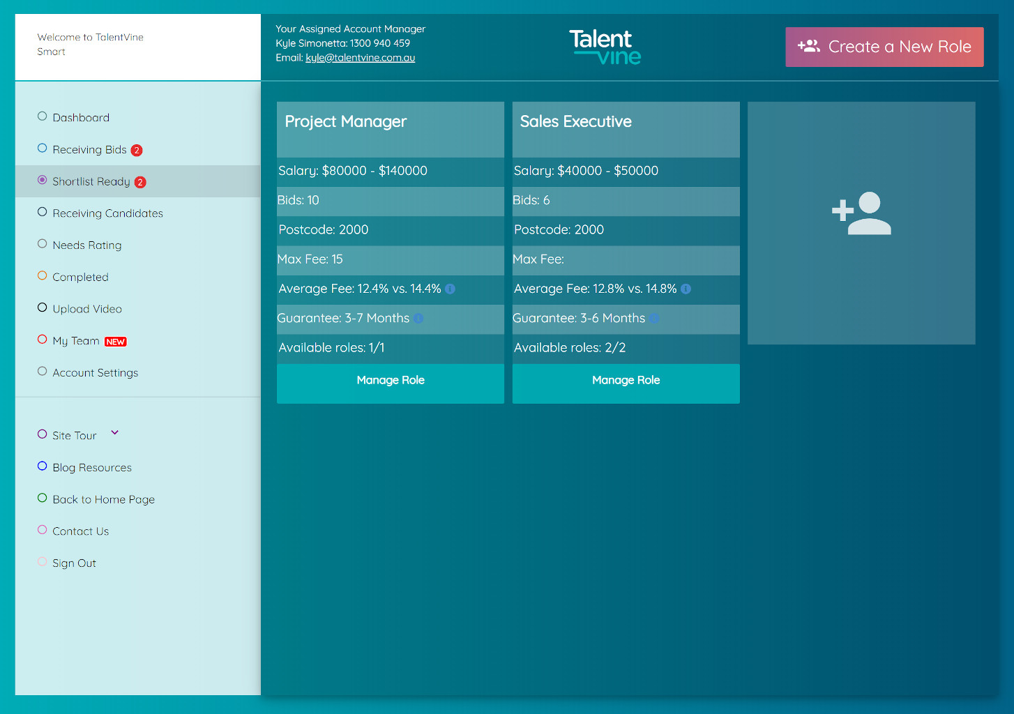
Task: Open the Needs Rating menu item
Action: (x=86, y=245)
